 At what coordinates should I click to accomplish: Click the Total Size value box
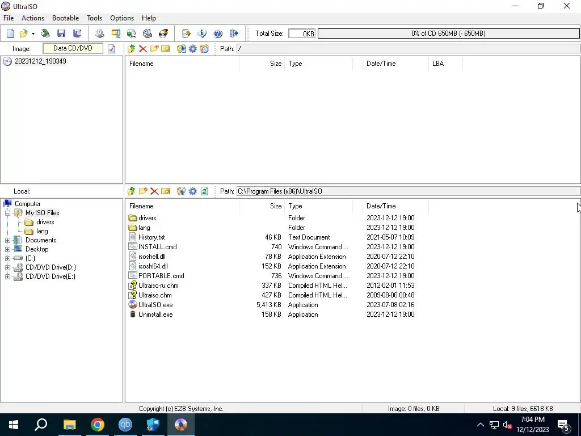point(302,33)
